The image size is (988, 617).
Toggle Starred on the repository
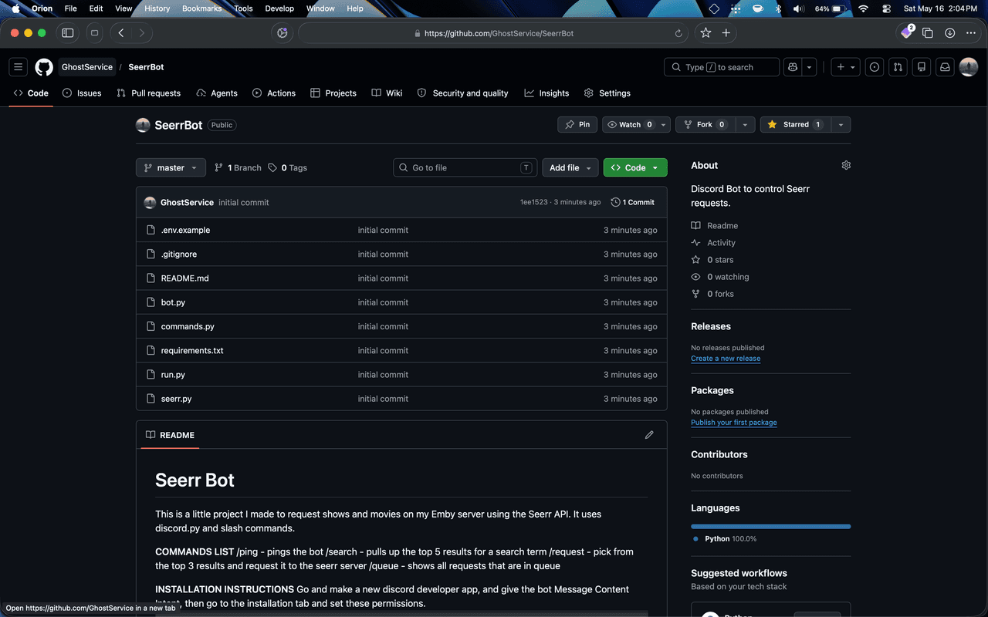pos(795,125)
